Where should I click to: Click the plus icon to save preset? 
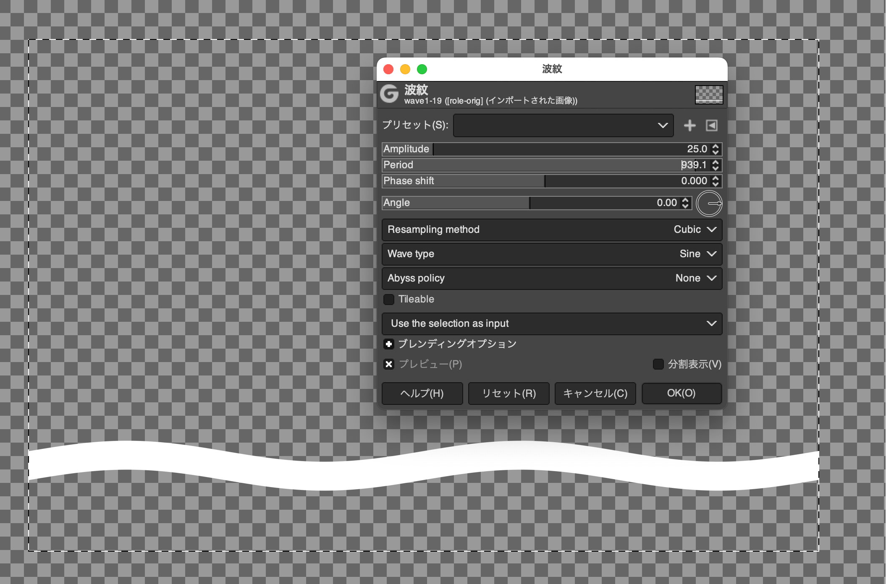[x=689, y=125]
